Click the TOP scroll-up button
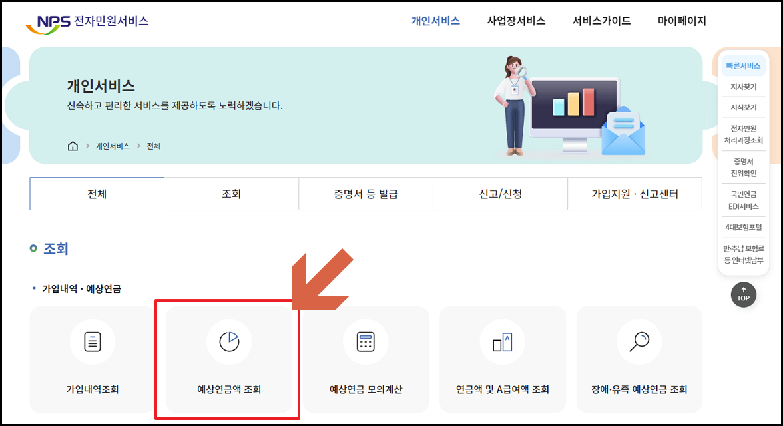The width and height of the screenshot is (783, 426). (743, 294)
